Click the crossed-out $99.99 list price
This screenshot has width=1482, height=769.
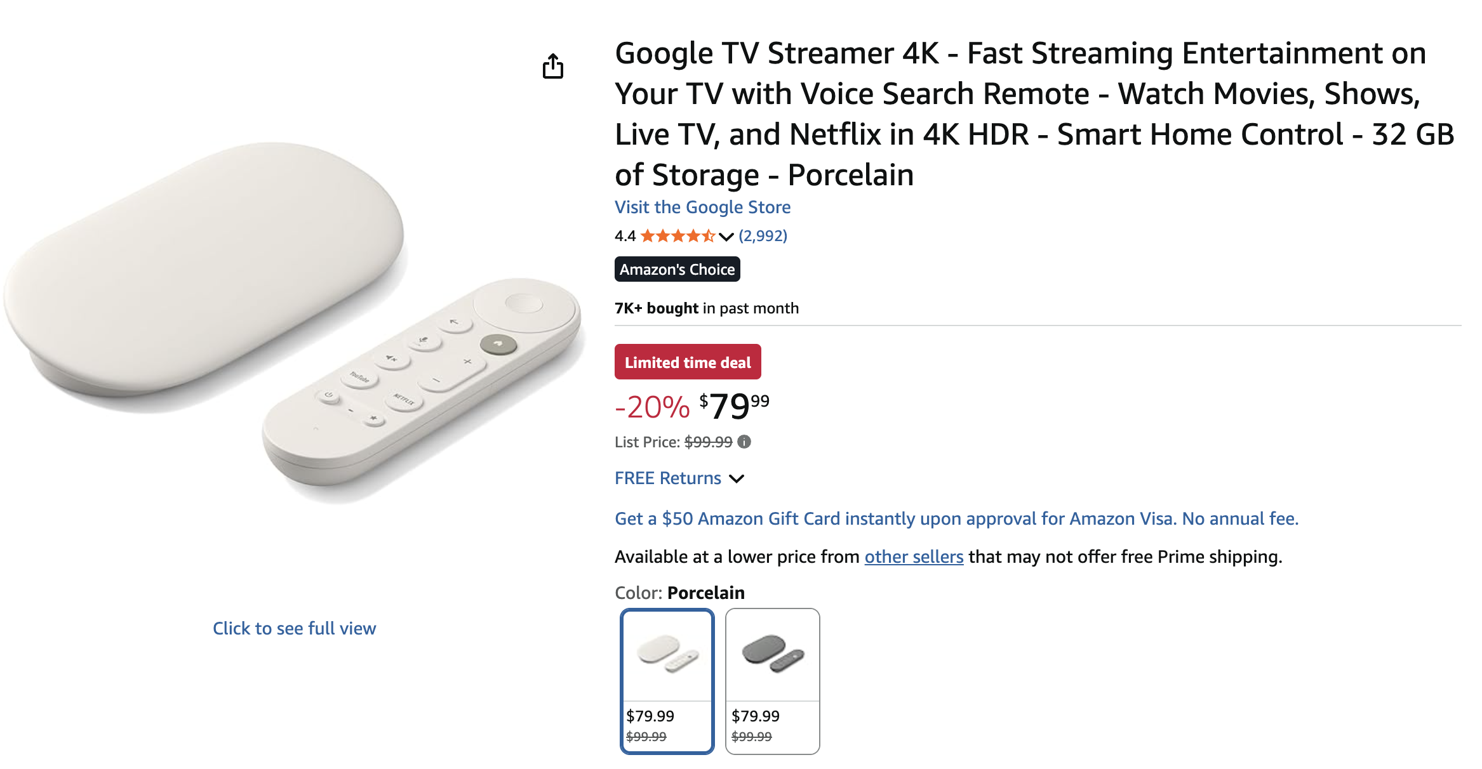coord(708,442)
